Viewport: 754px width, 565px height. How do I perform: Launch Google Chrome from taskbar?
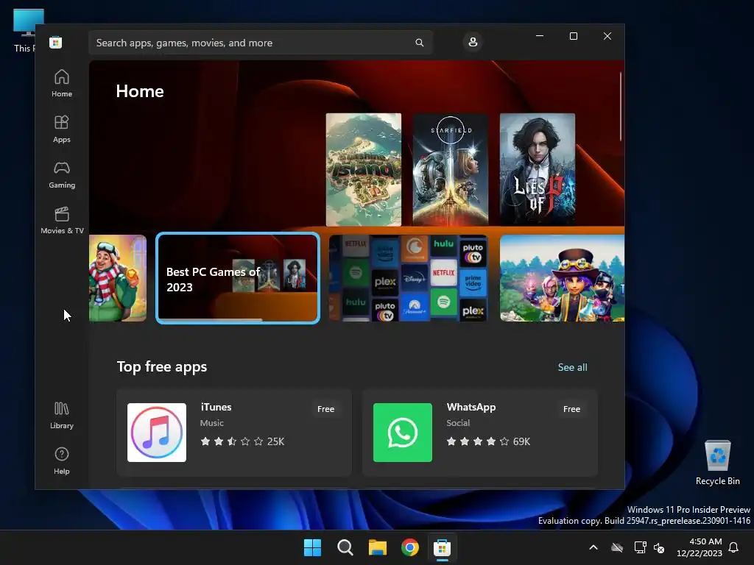410,547
